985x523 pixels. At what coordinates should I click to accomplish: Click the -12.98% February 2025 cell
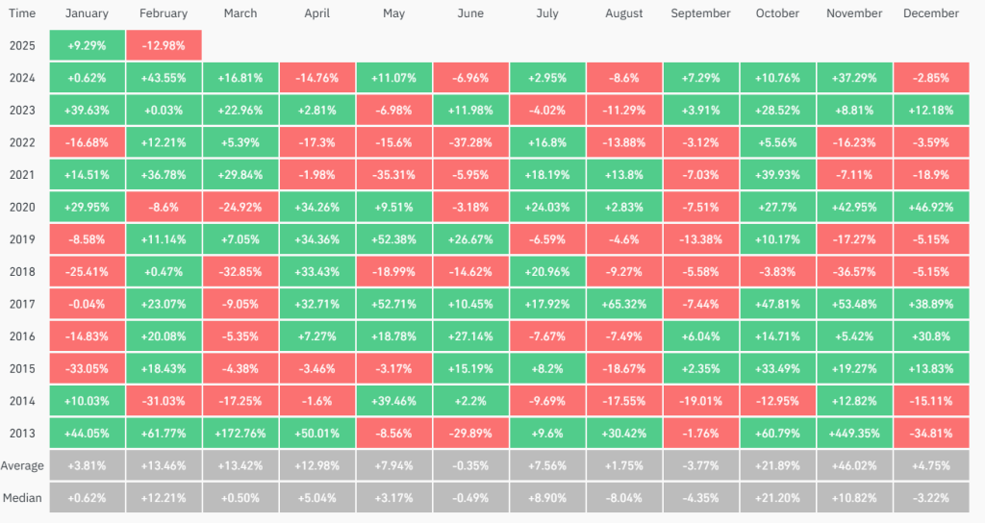[164, 46]
